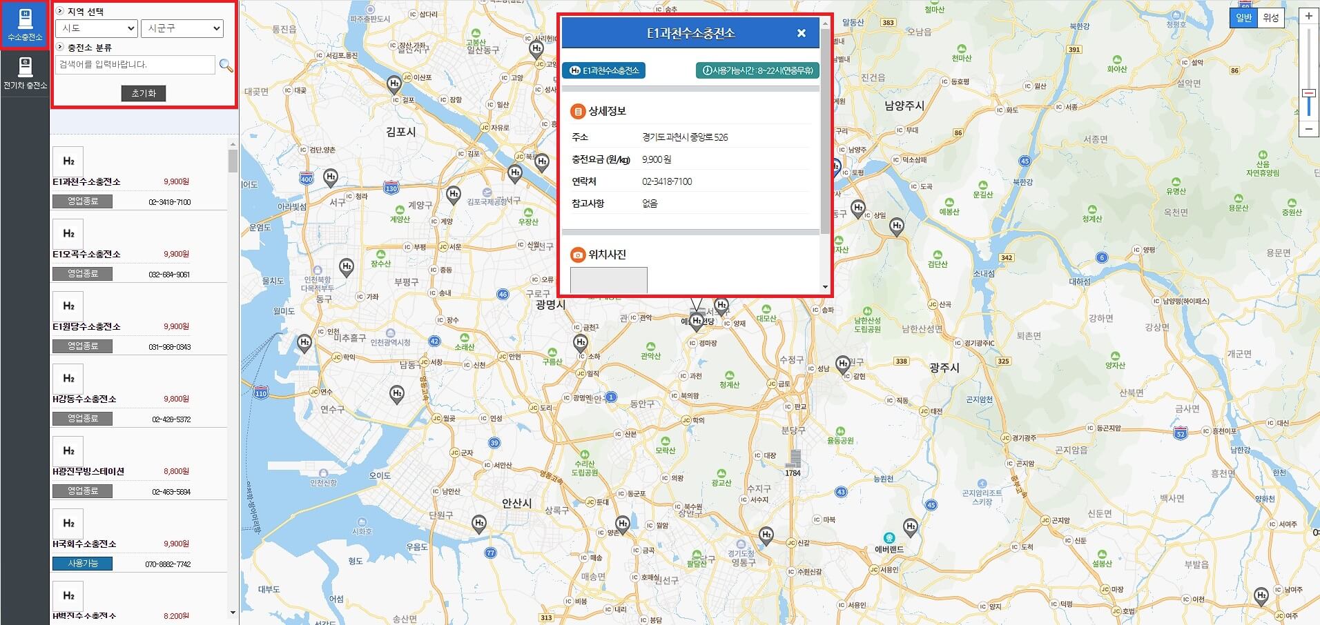
Task: Click H2 map marker near 계양구
Action: pos(454,195)
